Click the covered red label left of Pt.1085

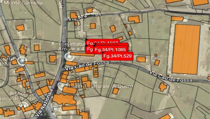click(x=90, y=49)
